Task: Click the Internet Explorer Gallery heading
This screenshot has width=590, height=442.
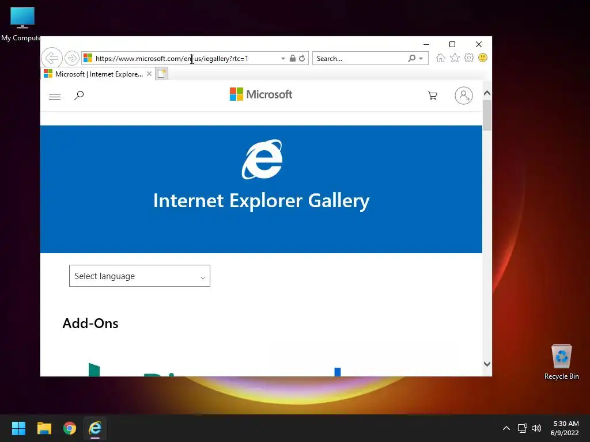Action: coord(262,201)
